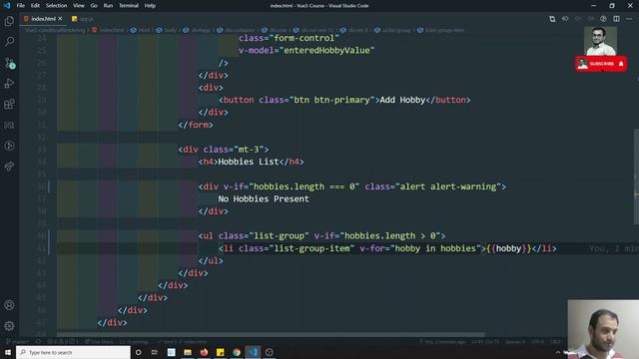Open the Run menu
The image size is (639, 359).
tap(108, 6)
